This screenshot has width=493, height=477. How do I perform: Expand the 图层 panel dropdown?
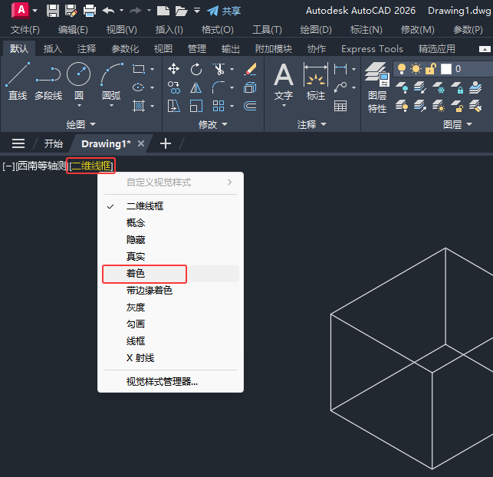[469, 124]
